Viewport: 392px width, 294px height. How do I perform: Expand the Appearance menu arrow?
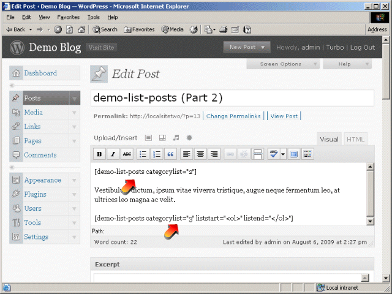click(x=74, y=180)
